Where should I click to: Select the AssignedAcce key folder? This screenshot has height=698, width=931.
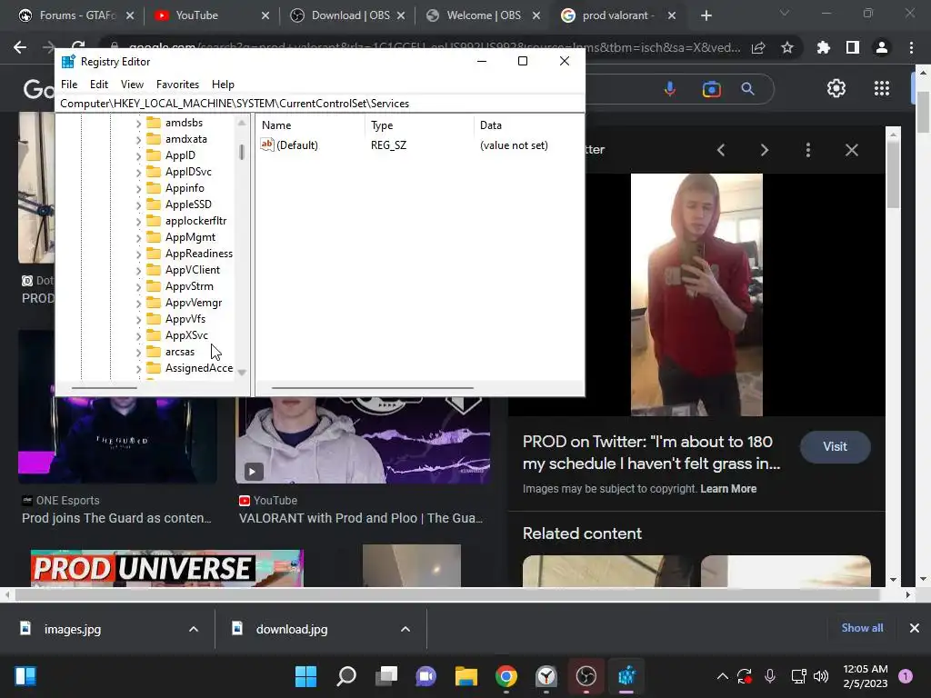tap(189, 368)
